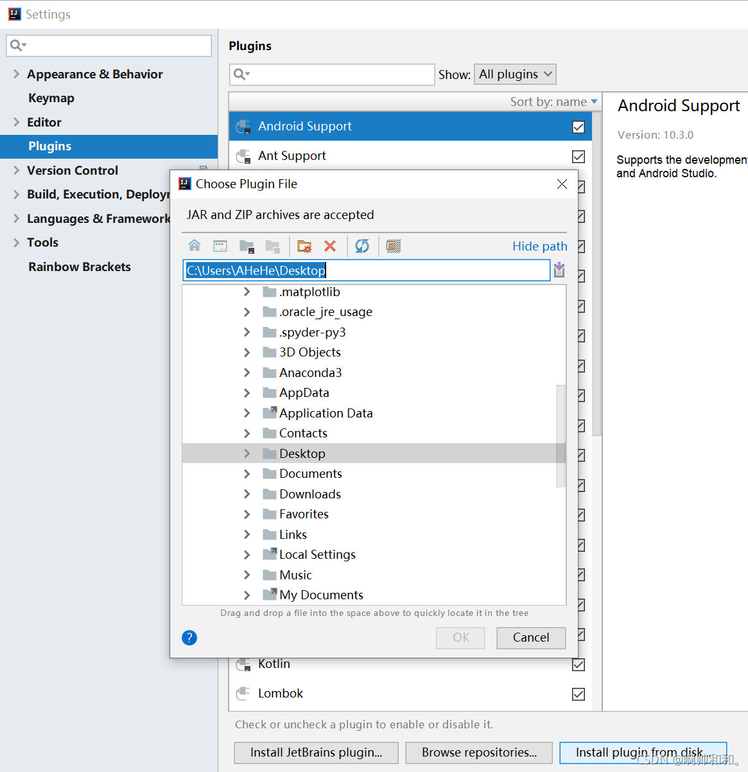The width and height of the screenshot is (748, 772).
Task: Click the Local Settings shortcut folder icon
Action: pyautogui.click(x=270, y=554)
